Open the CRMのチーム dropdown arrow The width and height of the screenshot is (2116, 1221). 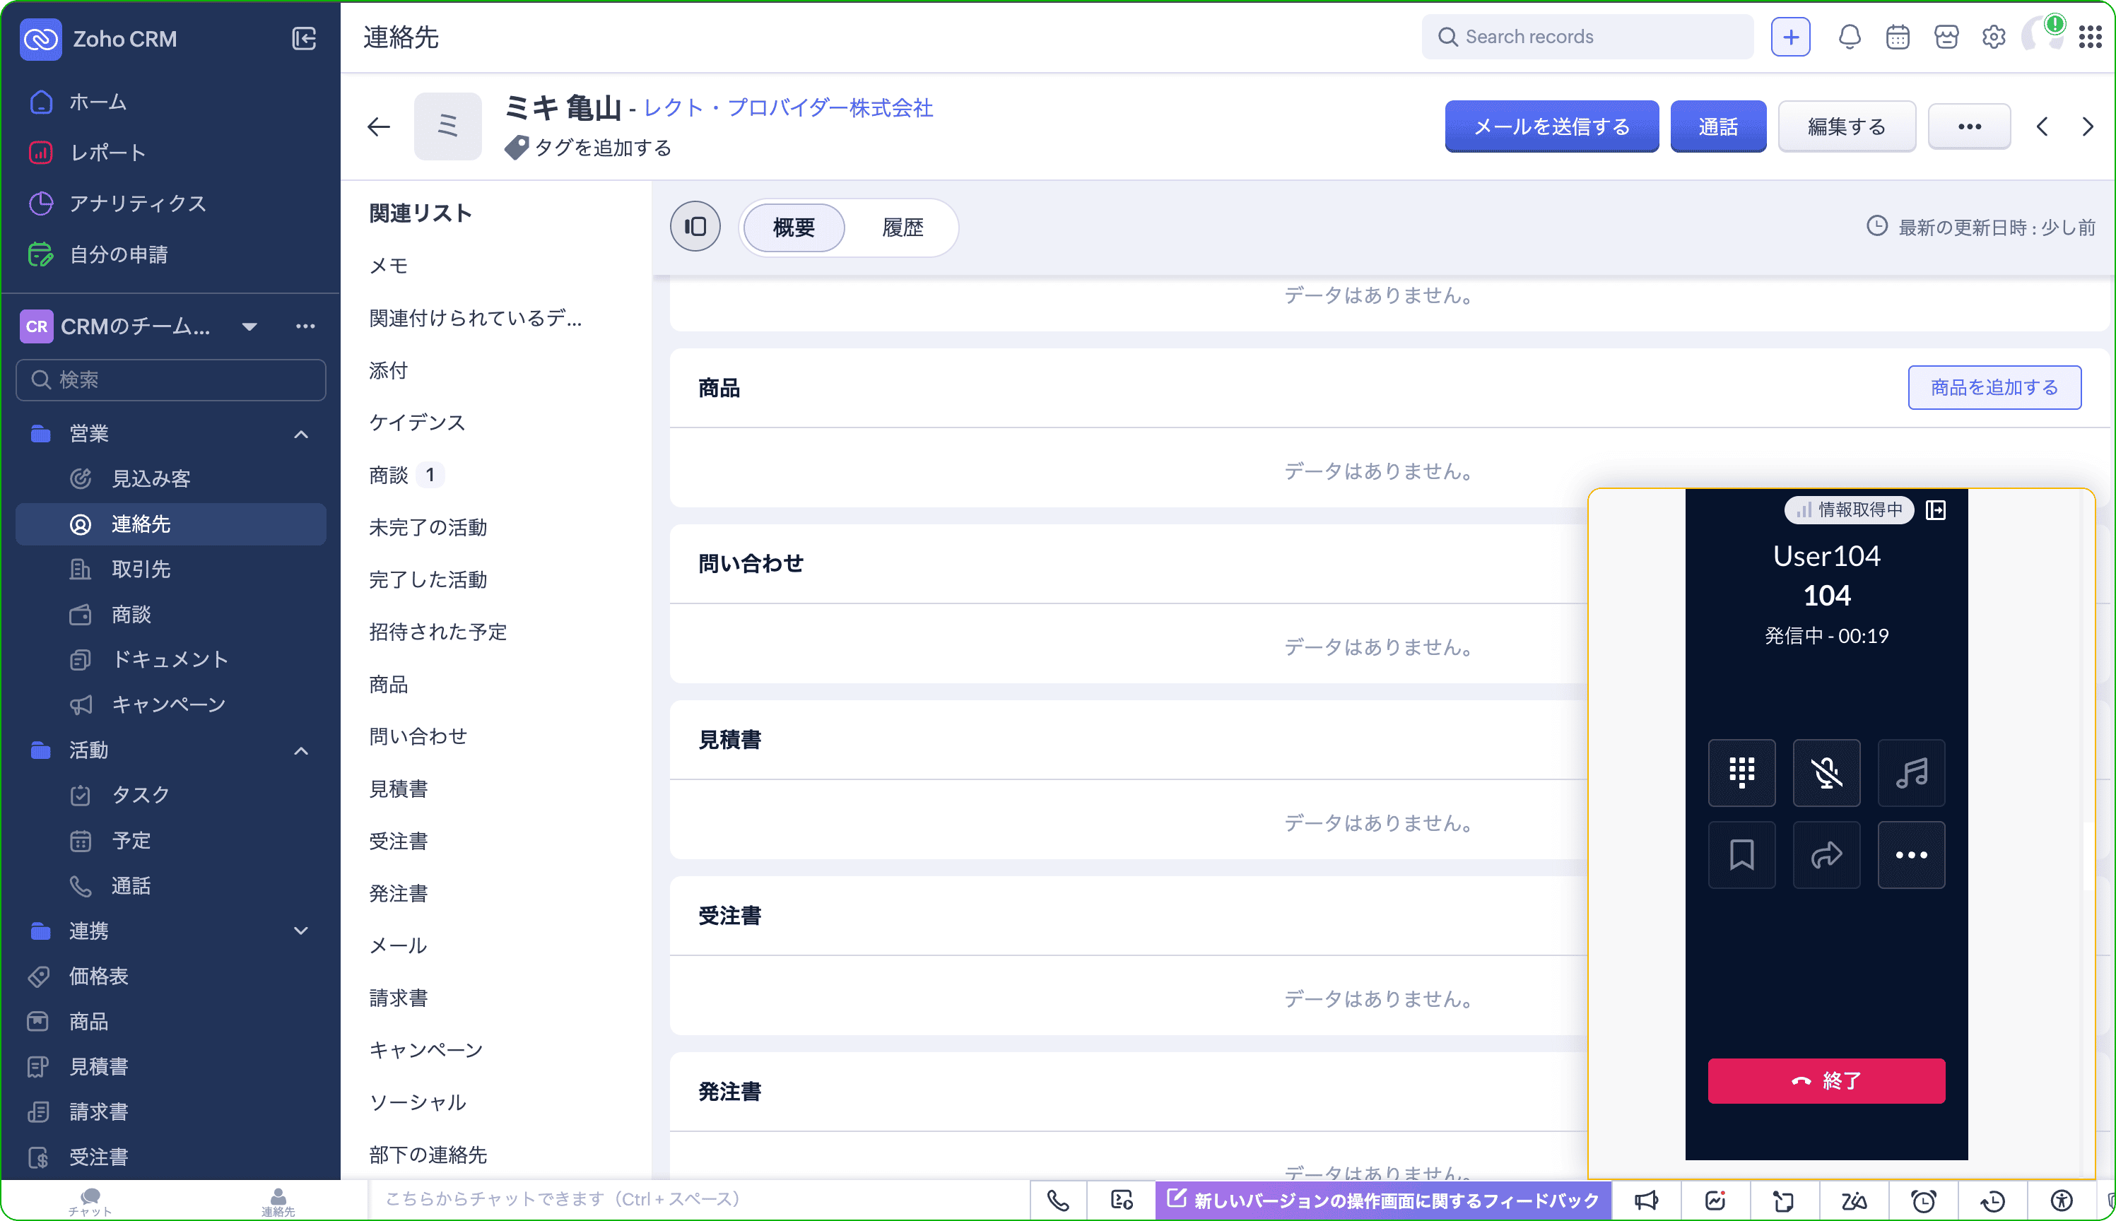click(x=249, y=326)
